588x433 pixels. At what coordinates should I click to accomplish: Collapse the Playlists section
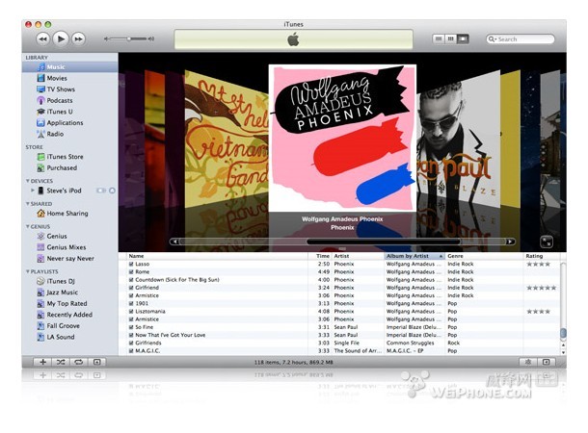pyautogui.click(x=27, y=271)
